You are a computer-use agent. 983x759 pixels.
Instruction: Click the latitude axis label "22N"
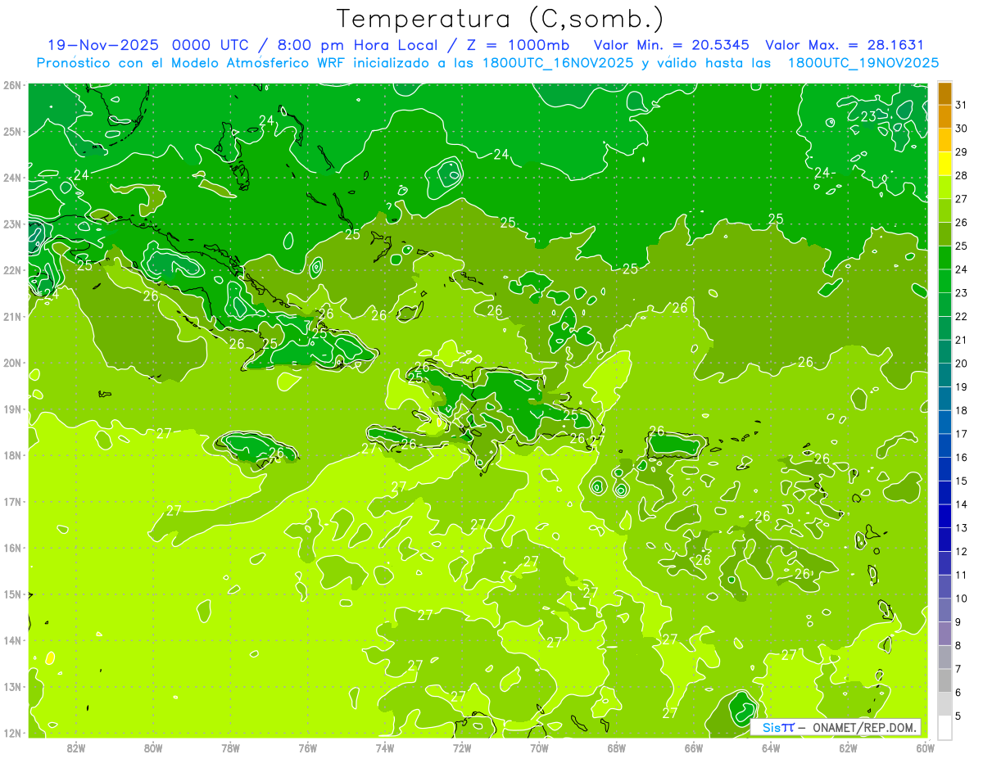[x=11, y=270]
